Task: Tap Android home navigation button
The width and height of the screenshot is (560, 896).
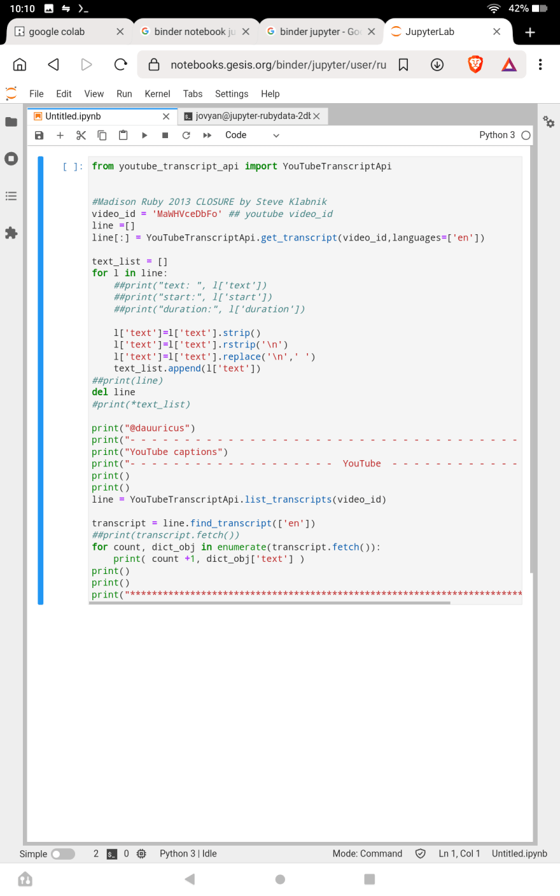Action: pyautogui.click(x=280, y=879)
